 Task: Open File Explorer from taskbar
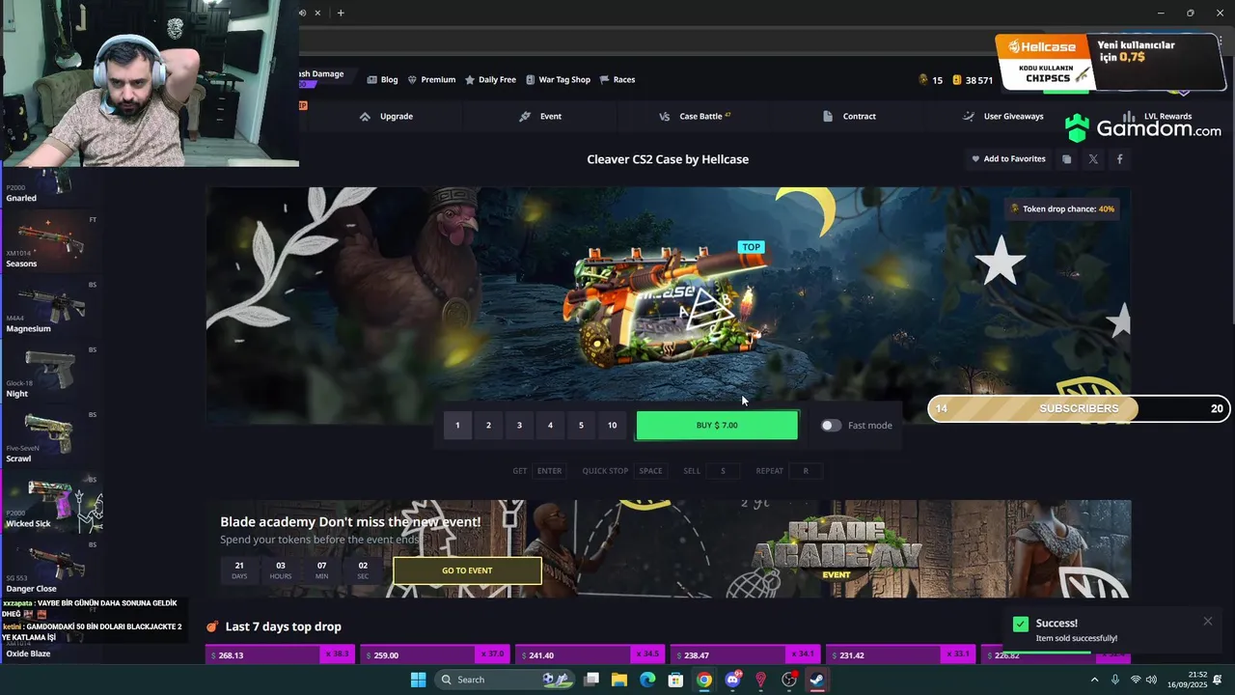pos(619,680)
